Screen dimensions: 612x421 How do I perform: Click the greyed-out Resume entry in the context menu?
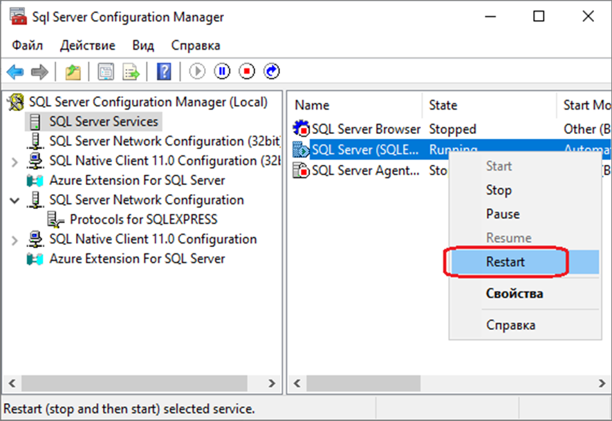525,237
